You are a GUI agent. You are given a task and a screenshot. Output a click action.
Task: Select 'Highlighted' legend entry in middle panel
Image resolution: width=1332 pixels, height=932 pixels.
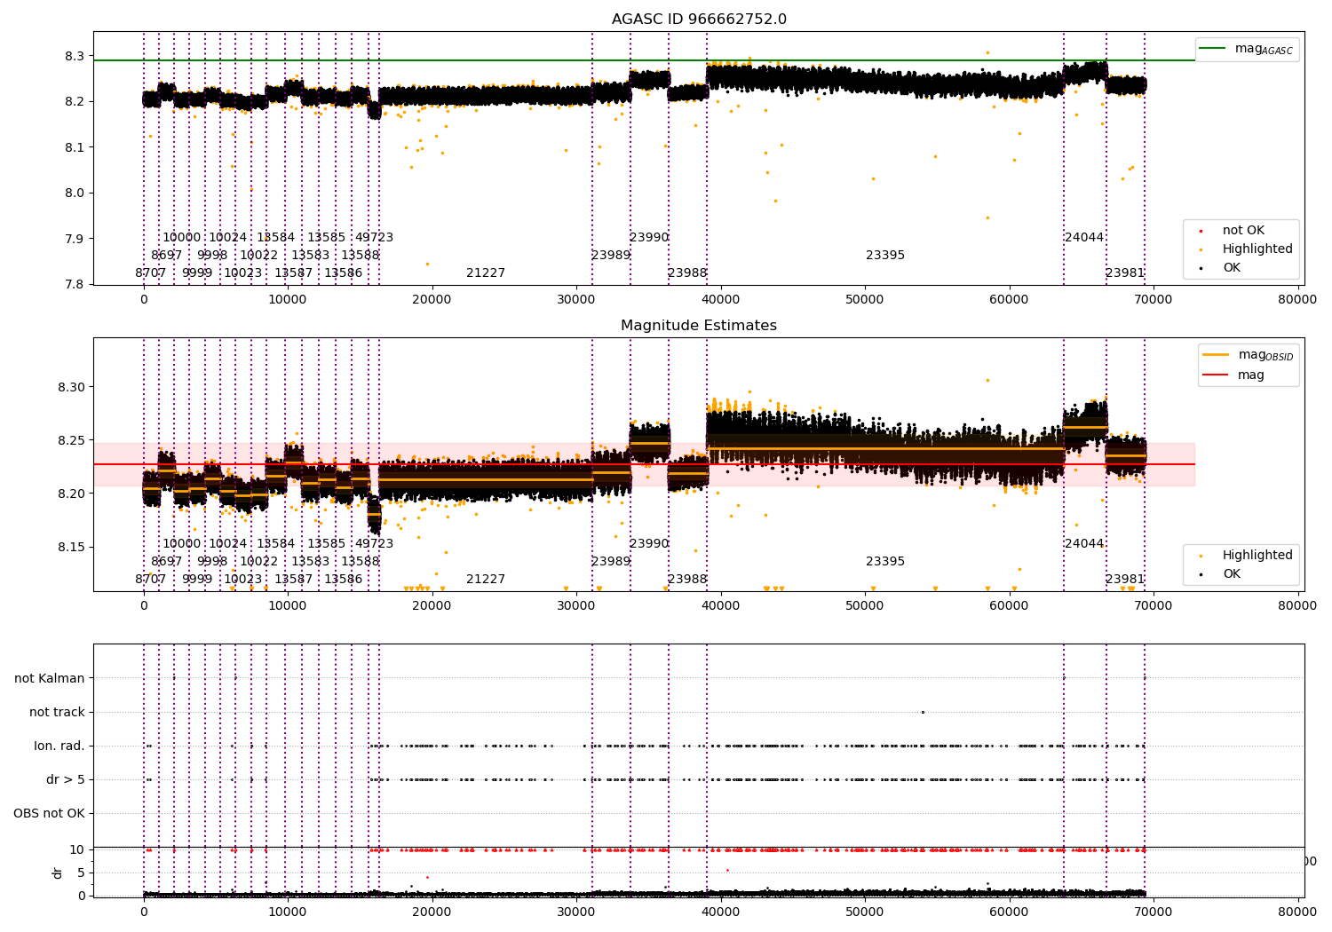[x=1246, y=556]
